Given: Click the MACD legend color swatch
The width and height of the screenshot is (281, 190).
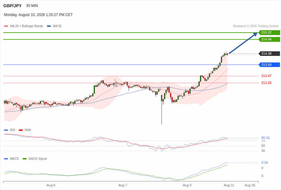Looking at the screenshot, I should [6, 159].
